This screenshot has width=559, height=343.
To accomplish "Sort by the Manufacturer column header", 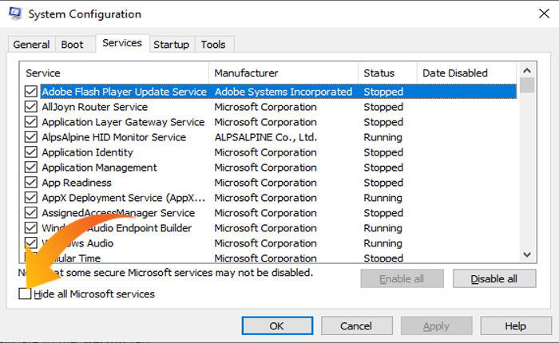I will [283, 73].
